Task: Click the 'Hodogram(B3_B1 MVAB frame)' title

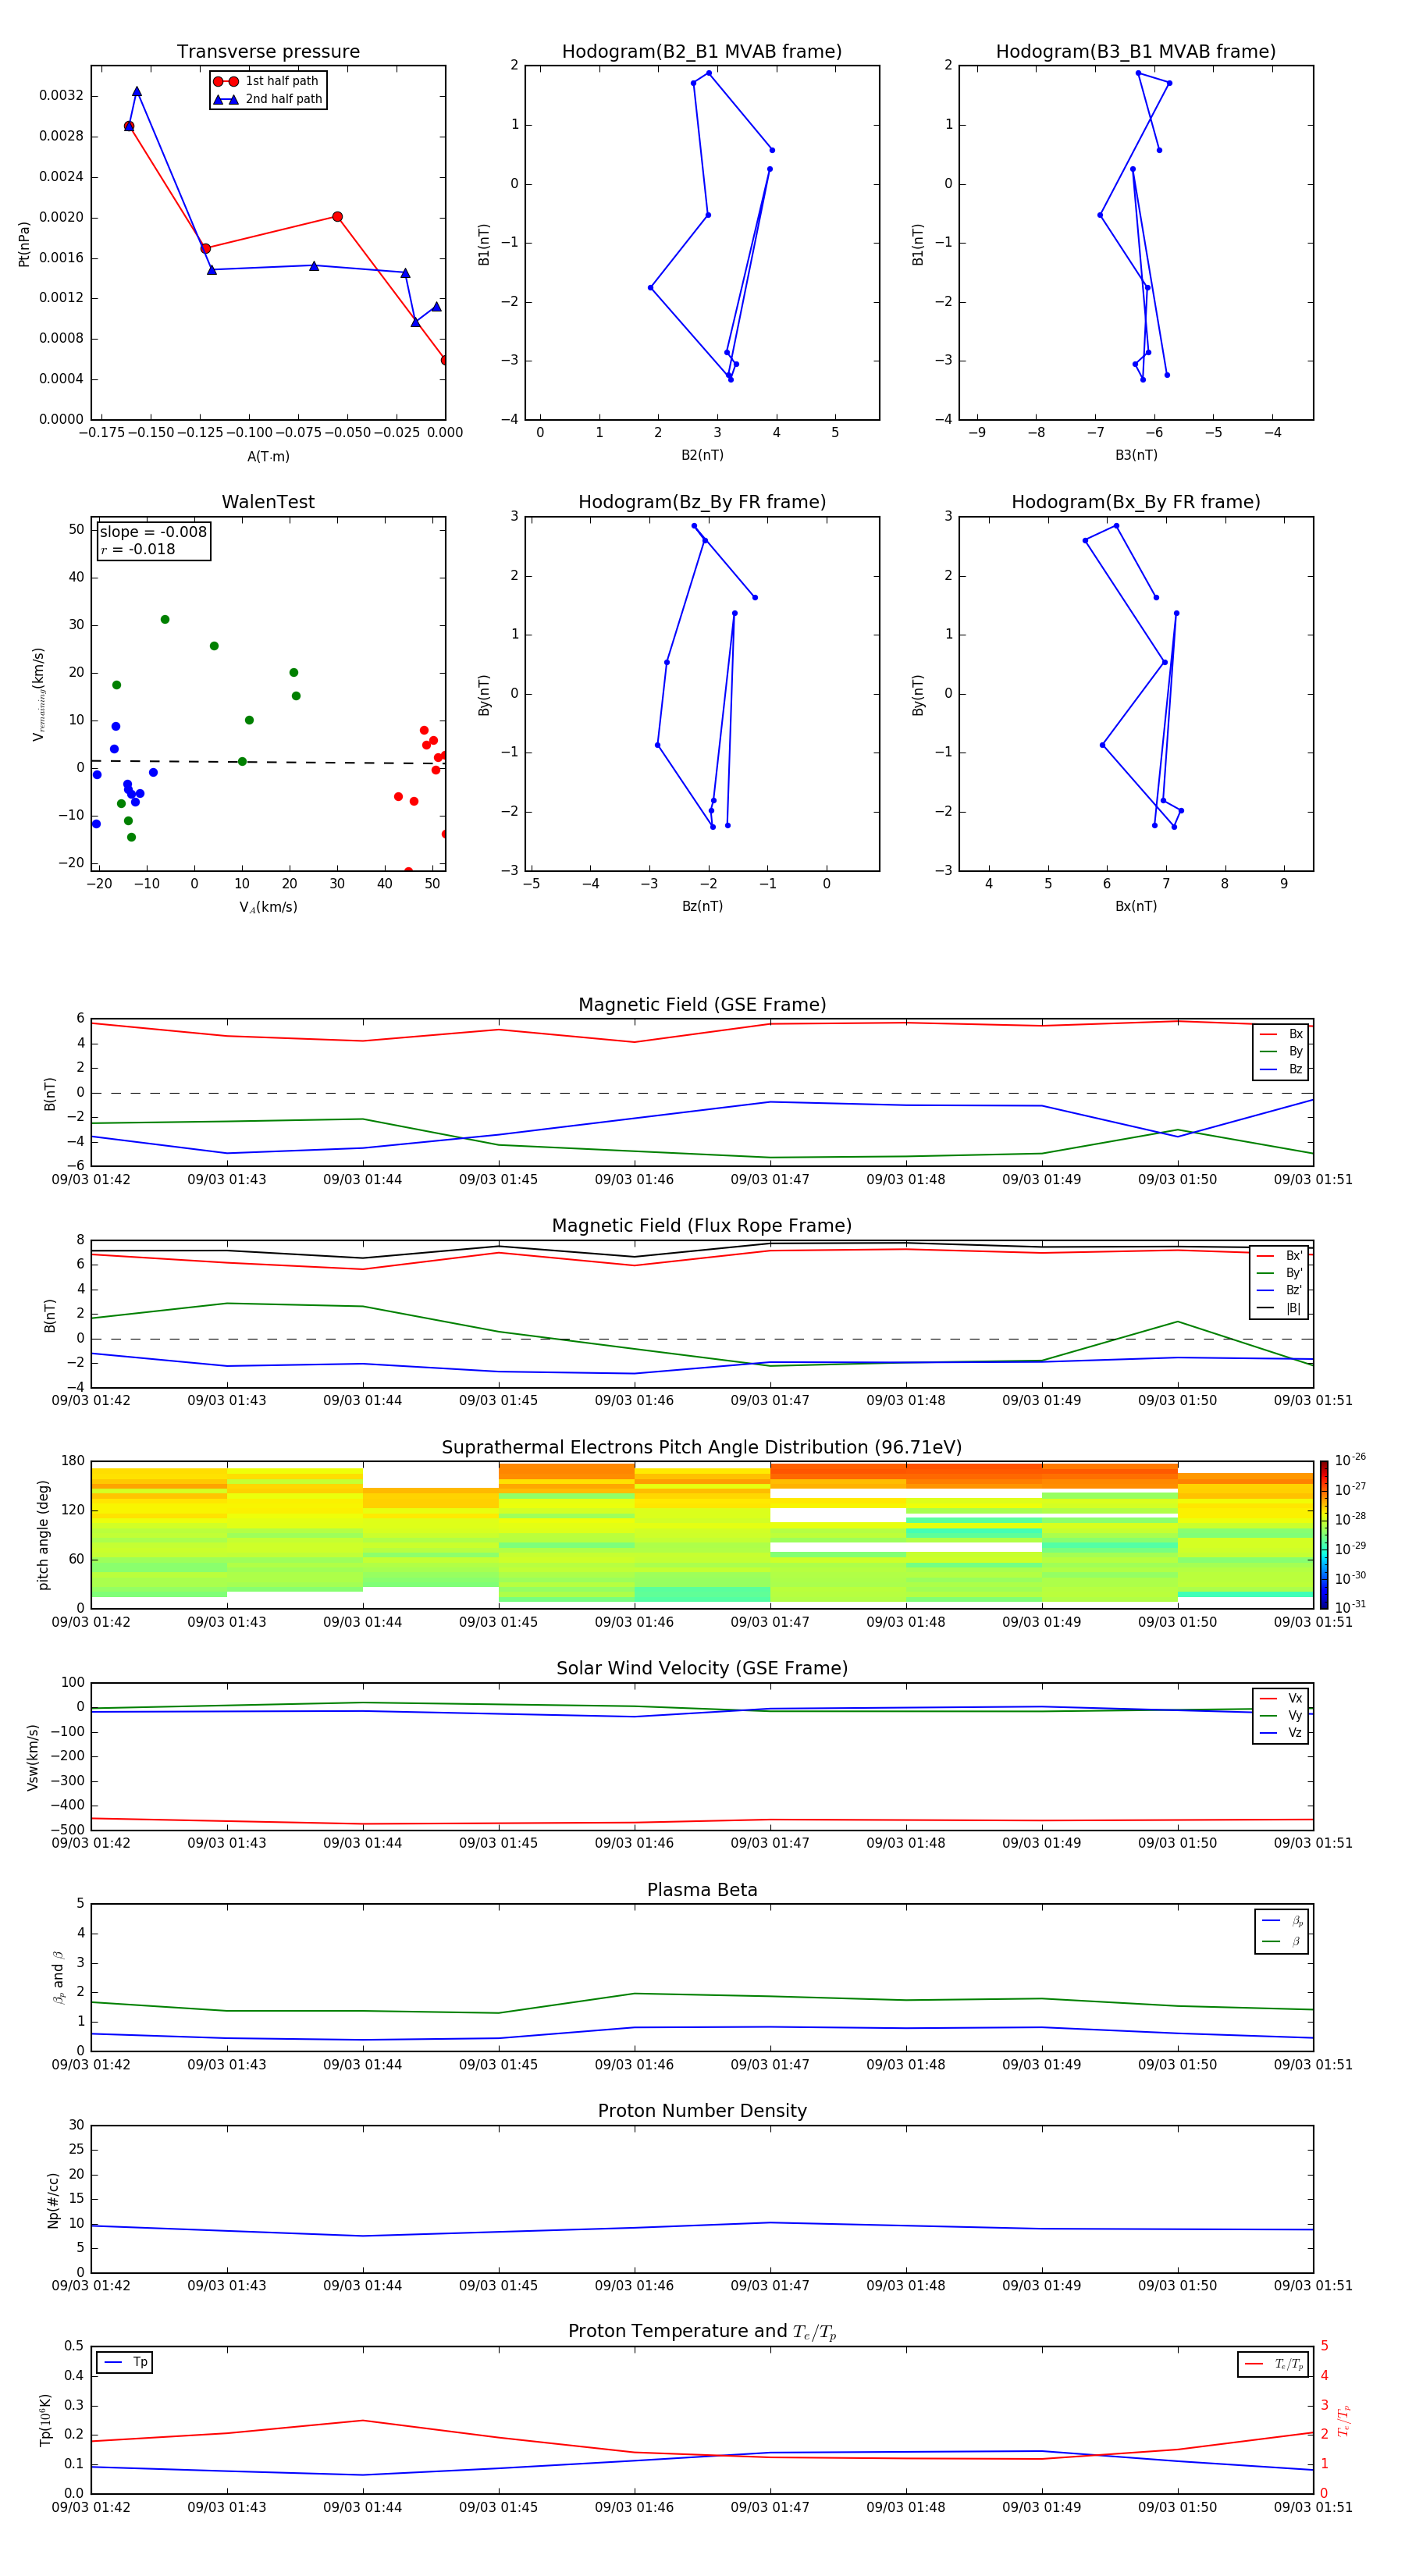Action: 1136,51
